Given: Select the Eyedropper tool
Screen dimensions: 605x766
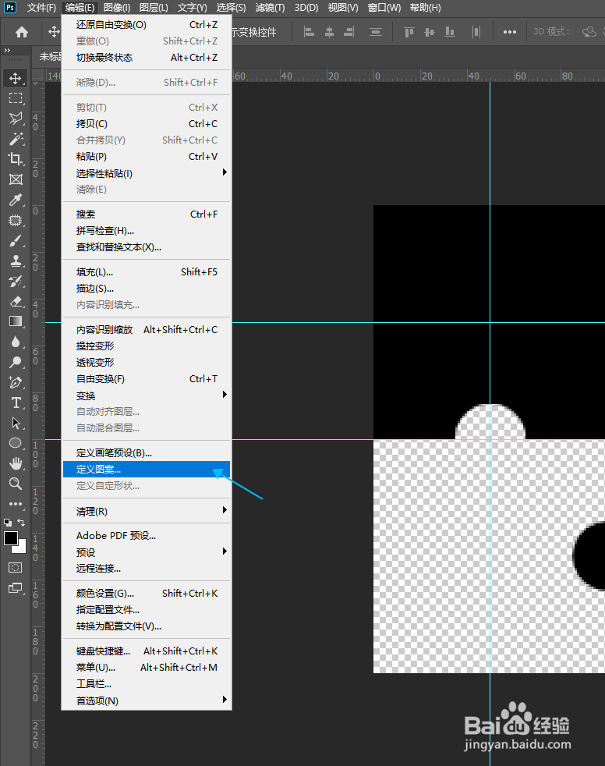Looking at the screenshot, I should pos(16,200).
